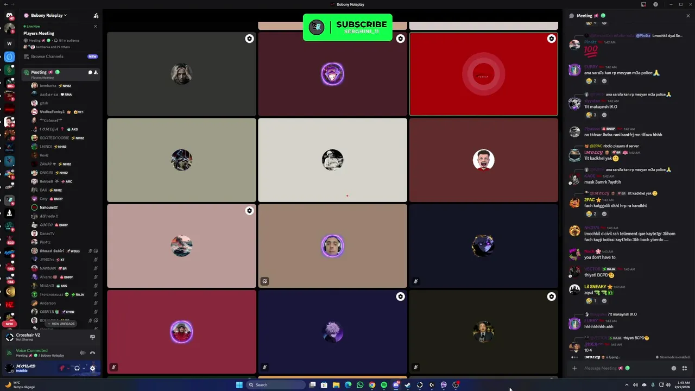Open the help icon in title bar

655,4
